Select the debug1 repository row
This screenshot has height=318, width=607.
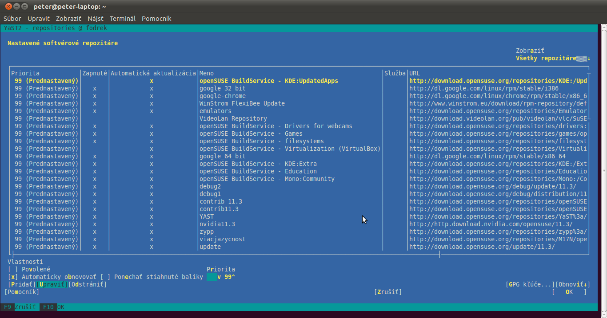[299, 194]
